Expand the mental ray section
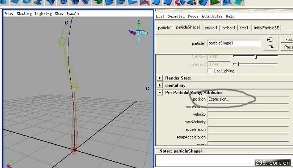The width and height of the screenshot is (293, 168). (x=160, y=85)
